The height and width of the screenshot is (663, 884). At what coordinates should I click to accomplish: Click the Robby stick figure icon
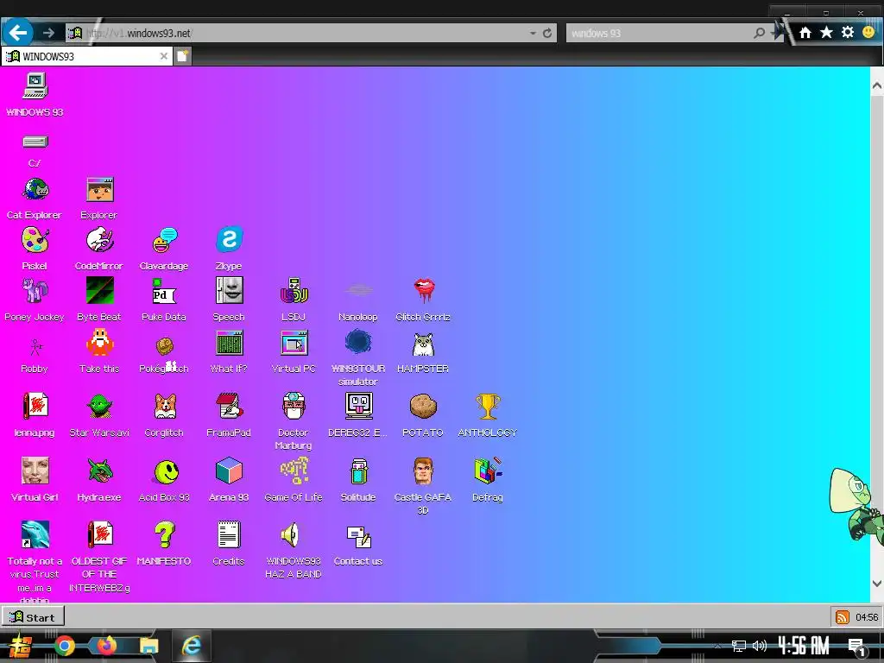point(35,347)
